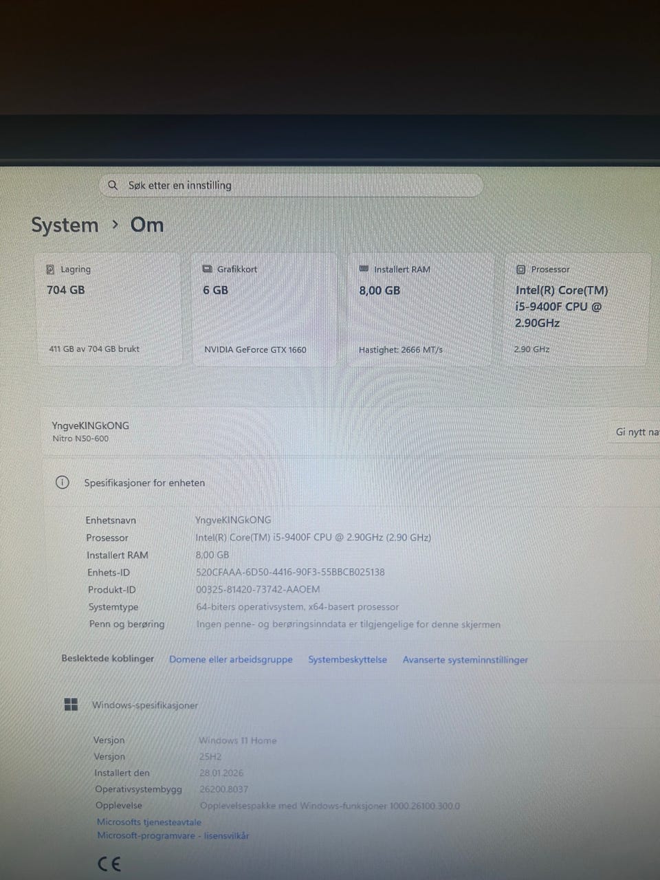This screenshot has width=660, height=880.
Task: Click the '411 GB av 704 GB brukt' text
Action: coord(94,349)
